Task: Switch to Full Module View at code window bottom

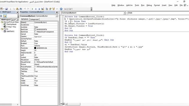Action: click(64, 104)
